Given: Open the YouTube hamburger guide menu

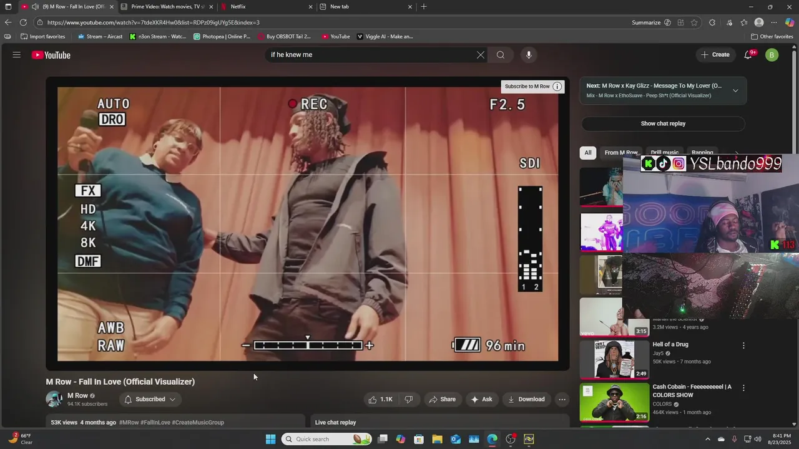Looking at the screenshot, I should tap(17, 55).
